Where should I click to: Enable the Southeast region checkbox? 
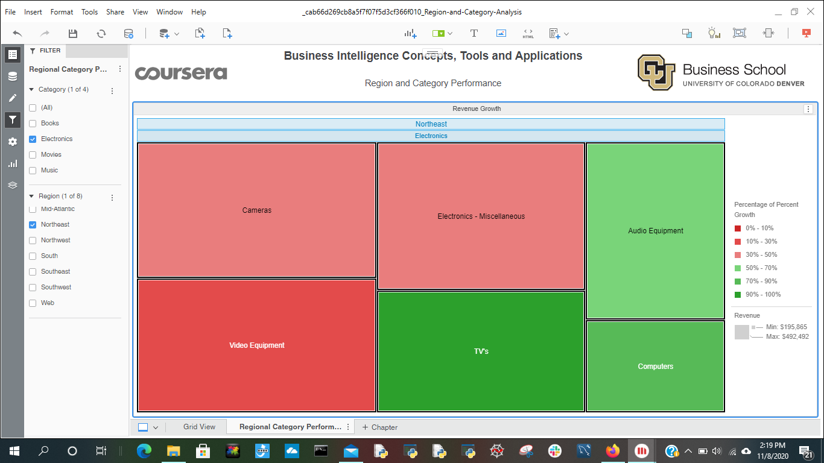pos(33,272)
